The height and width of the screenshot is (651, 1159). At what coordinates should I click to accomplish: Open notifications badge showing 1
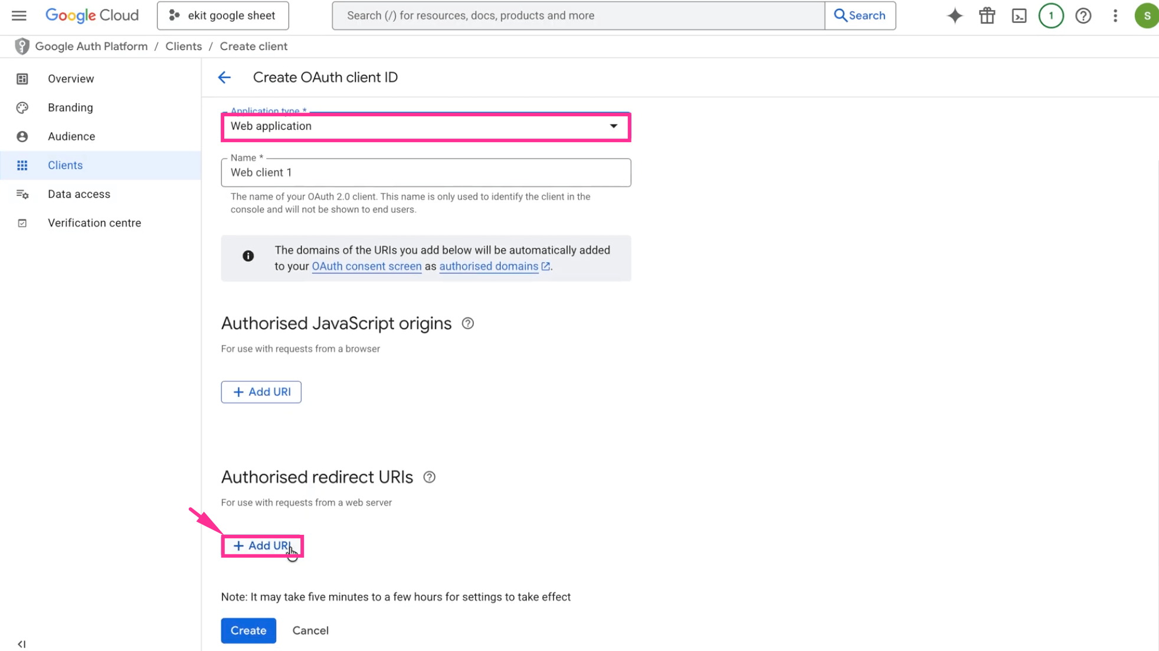[x=1051, y=16]
